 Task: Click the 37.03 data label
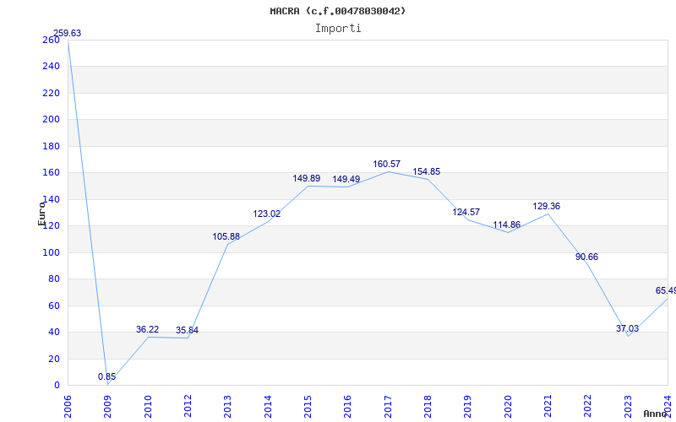[627, 328]
